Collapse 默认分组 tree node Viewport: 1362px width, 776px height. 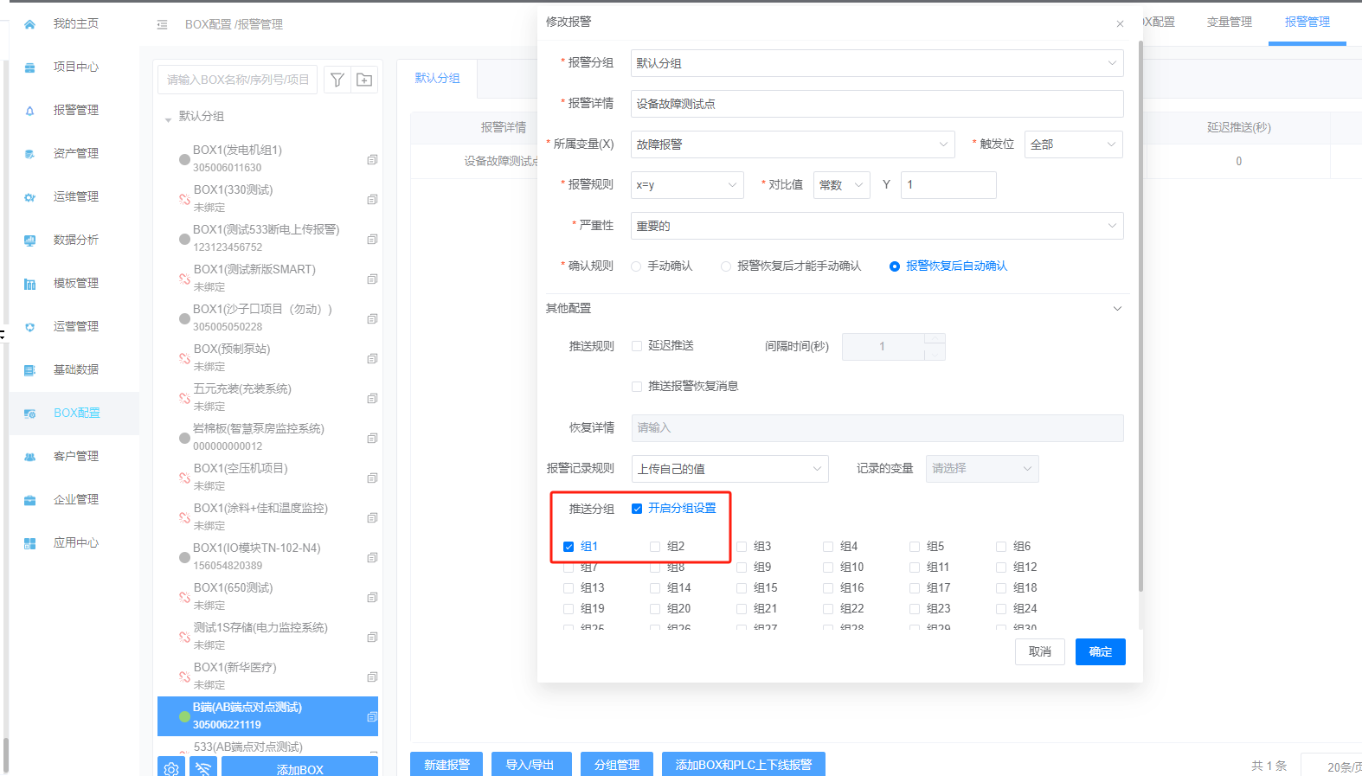tap(168, 119)
